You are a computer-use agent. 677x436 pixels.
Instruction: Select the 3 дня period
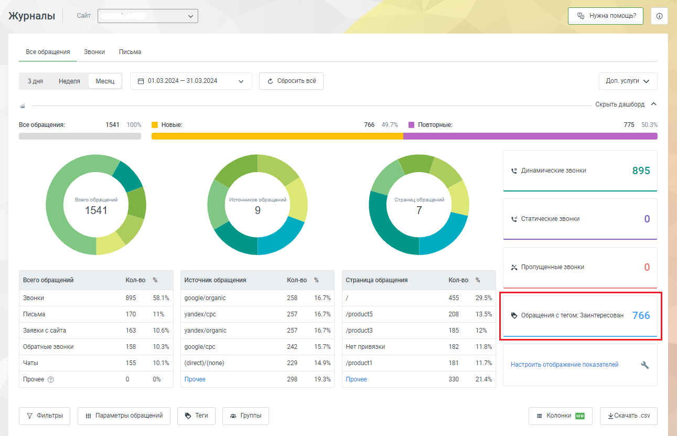click(x=35, y=81)
